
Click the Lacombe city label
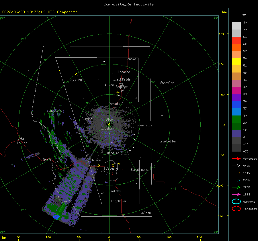(124, 72)
